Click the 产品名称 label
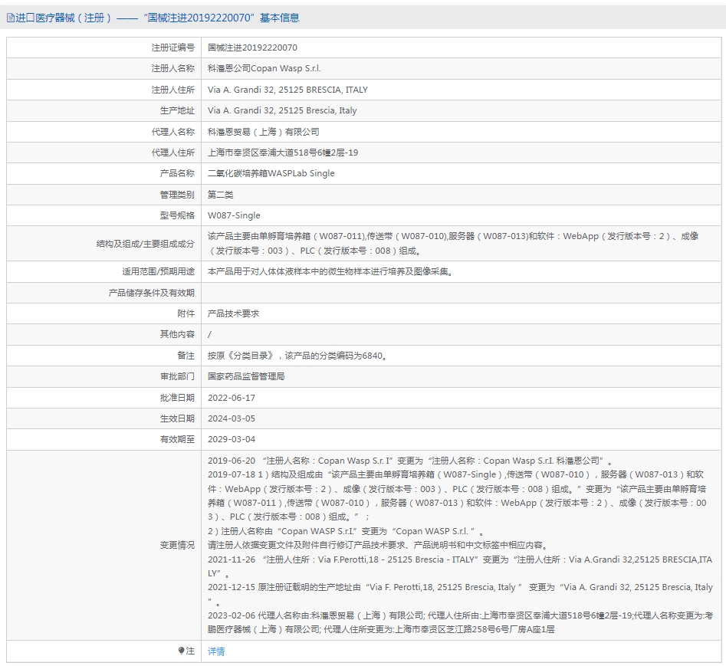This screenshot has width=726, height=666. [177, 173]
